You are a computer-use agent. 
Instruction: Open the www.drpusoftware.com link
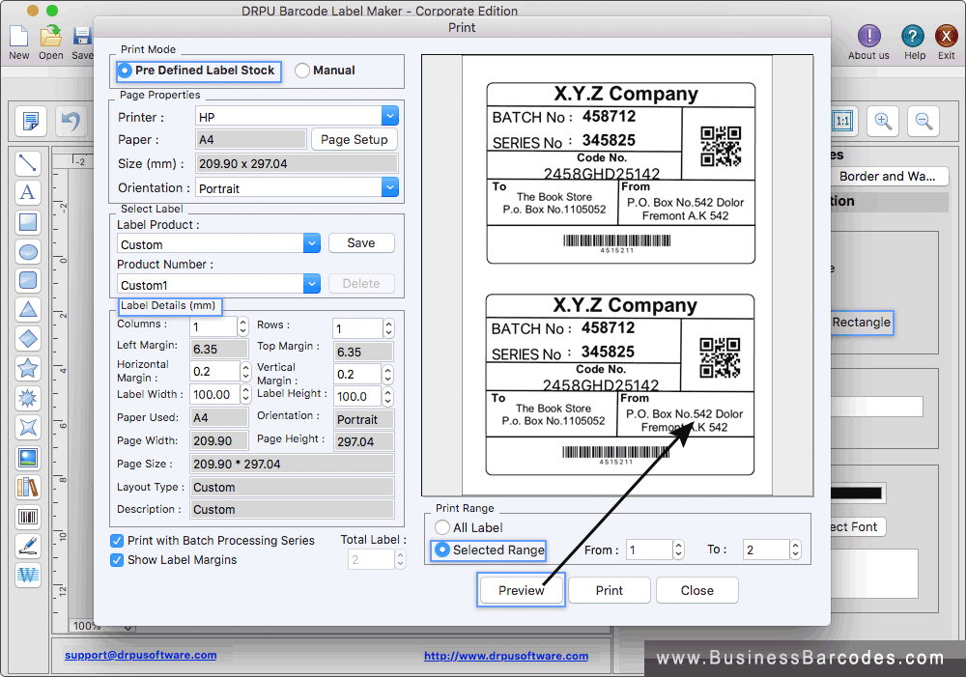click(506, 656)
